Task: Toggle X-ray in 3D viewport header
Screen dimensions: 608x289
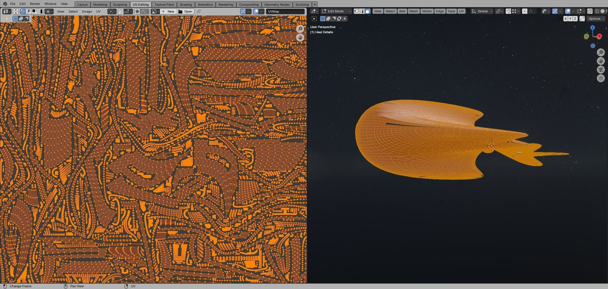Action: point(590,11)
